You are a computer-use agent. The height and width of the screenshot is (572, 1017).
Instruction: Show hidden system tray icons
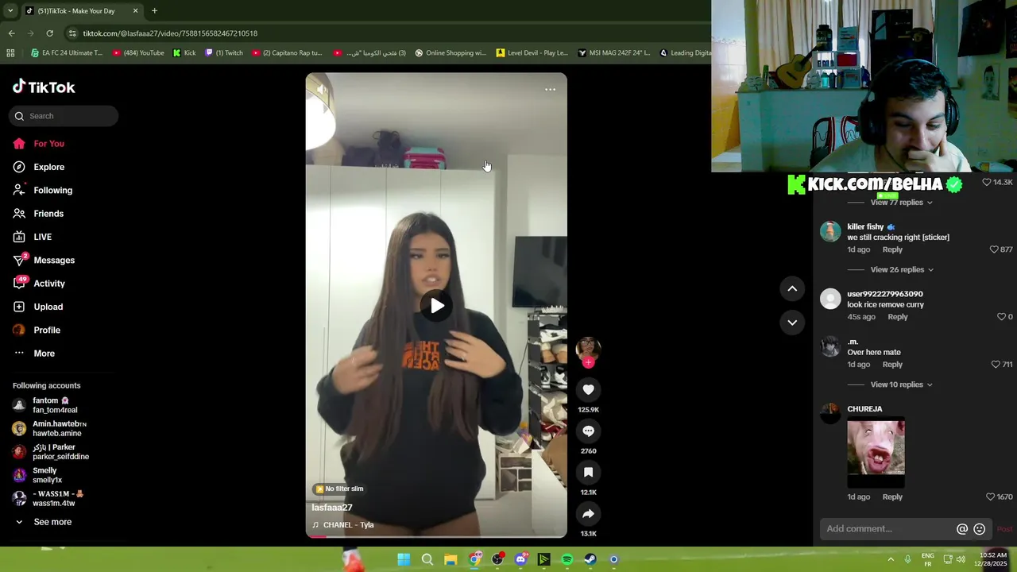coord(891,559)
